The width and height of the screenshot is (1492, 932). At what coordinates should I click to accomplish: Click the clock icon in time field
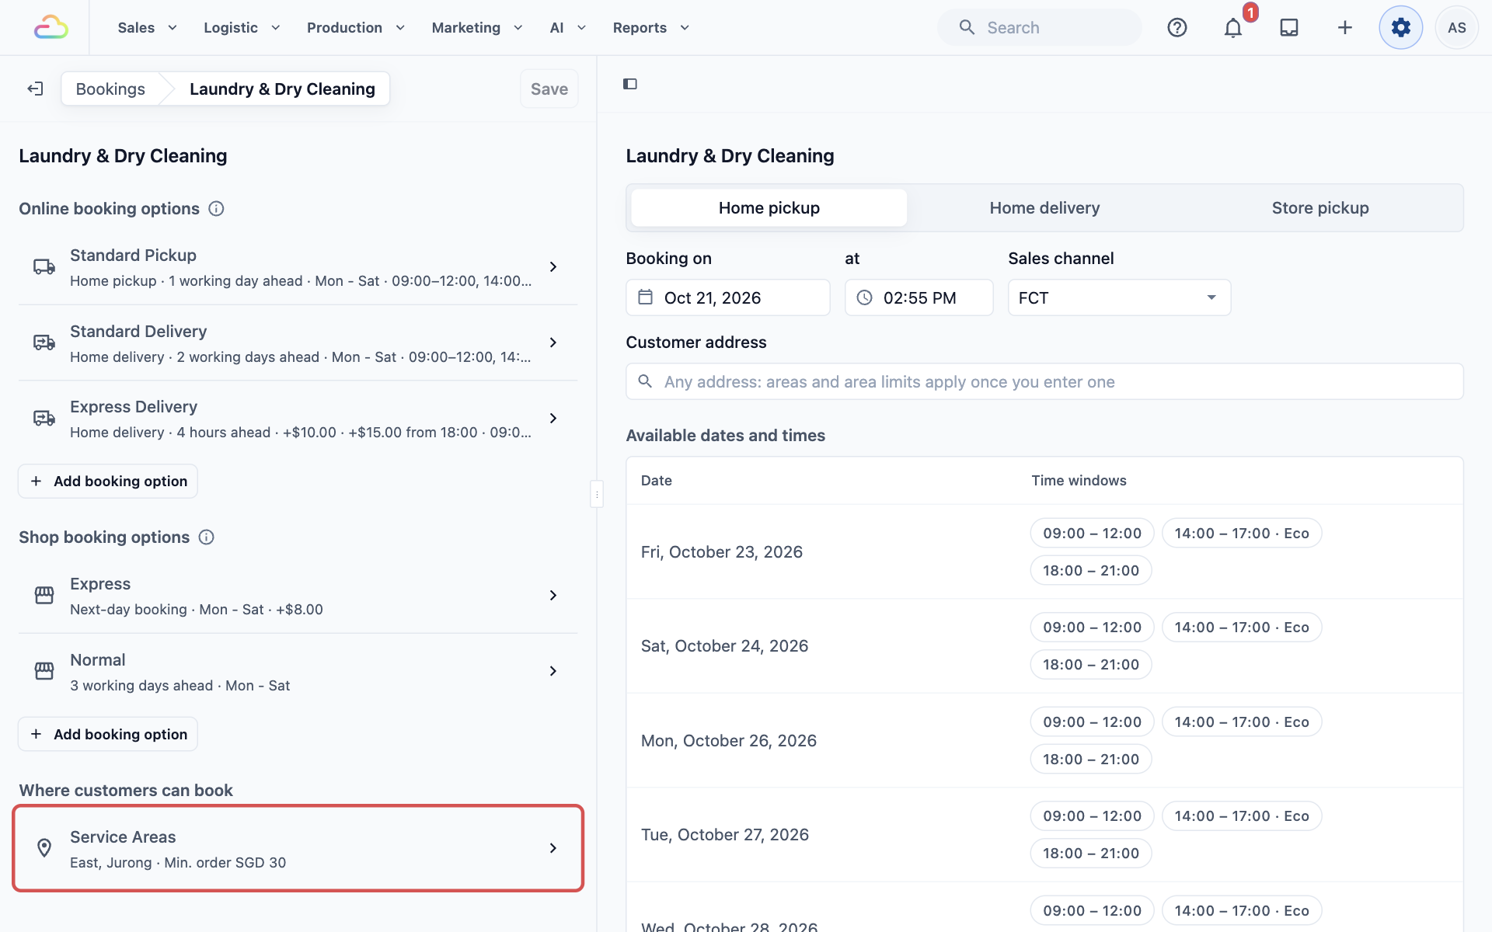point(865,297)
